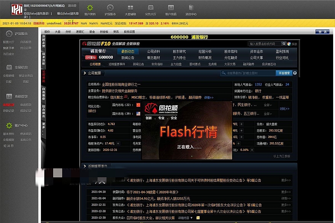
Task: Open the 报价 menu
Action: [47, 32]
